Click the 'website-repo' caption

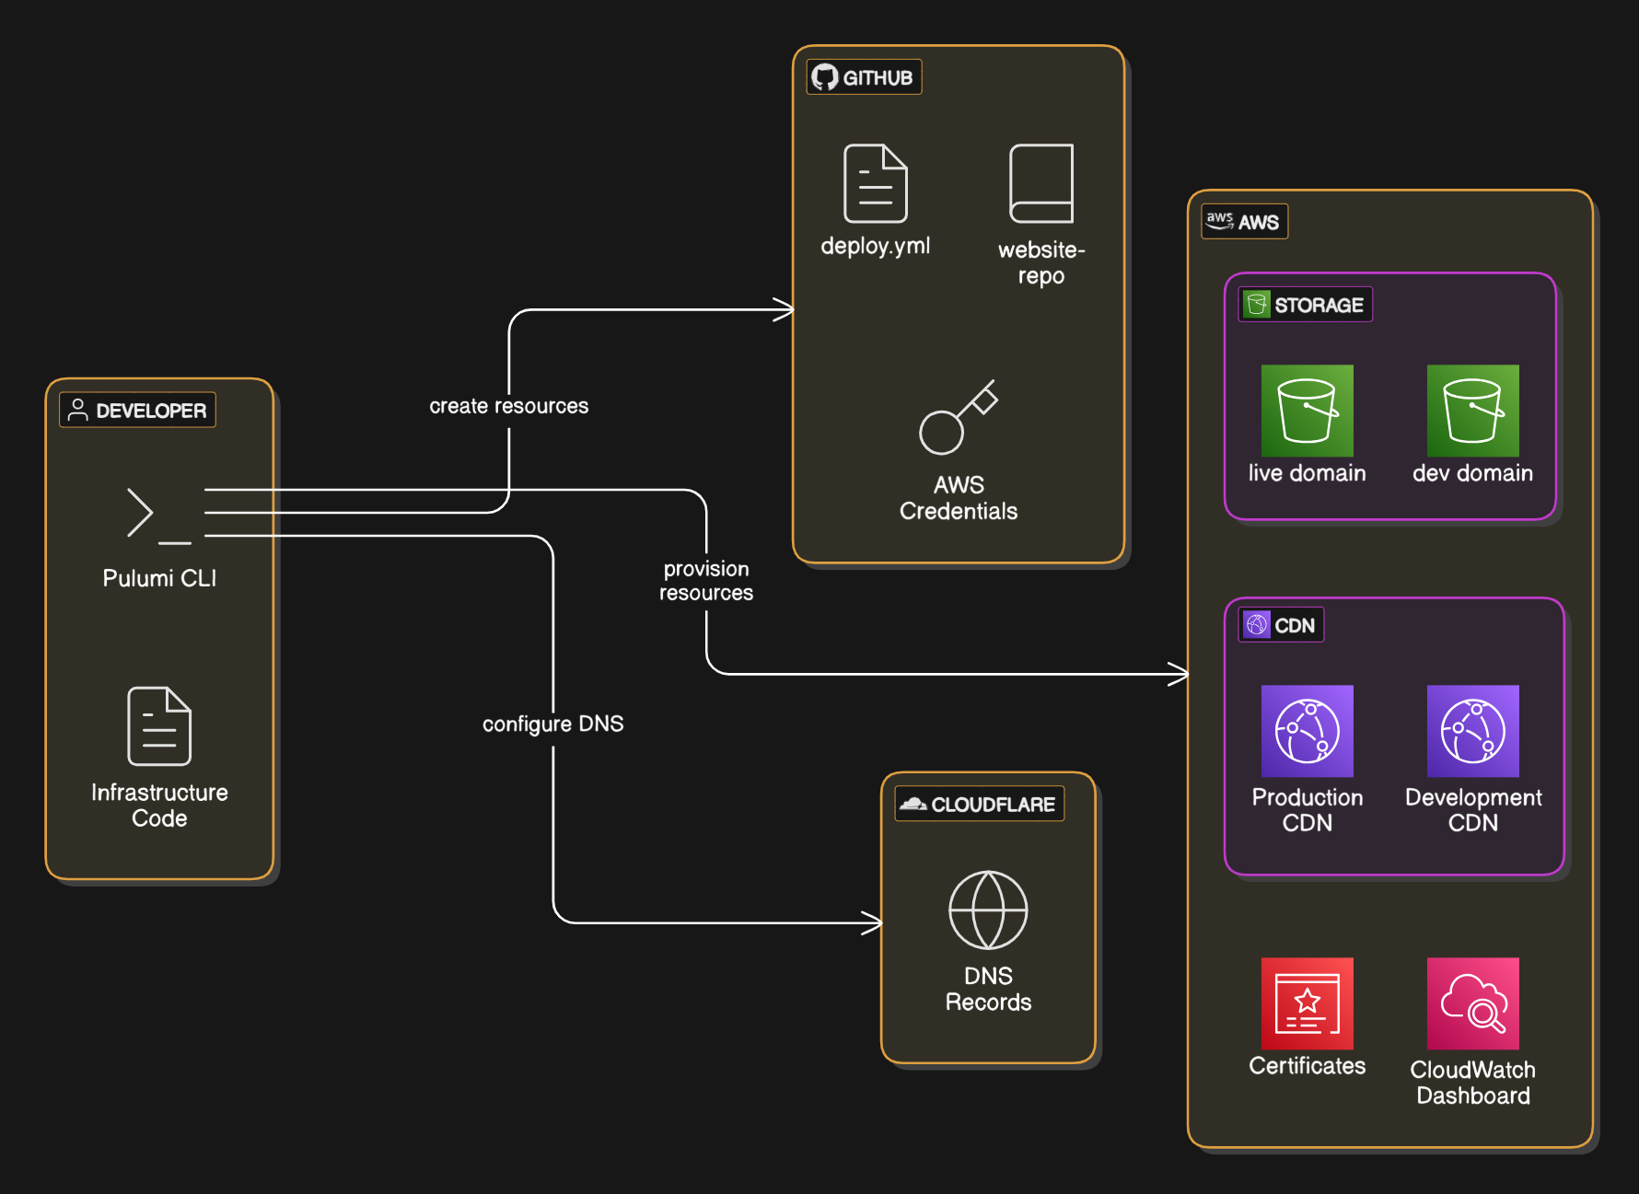(x=1041, y=263)
